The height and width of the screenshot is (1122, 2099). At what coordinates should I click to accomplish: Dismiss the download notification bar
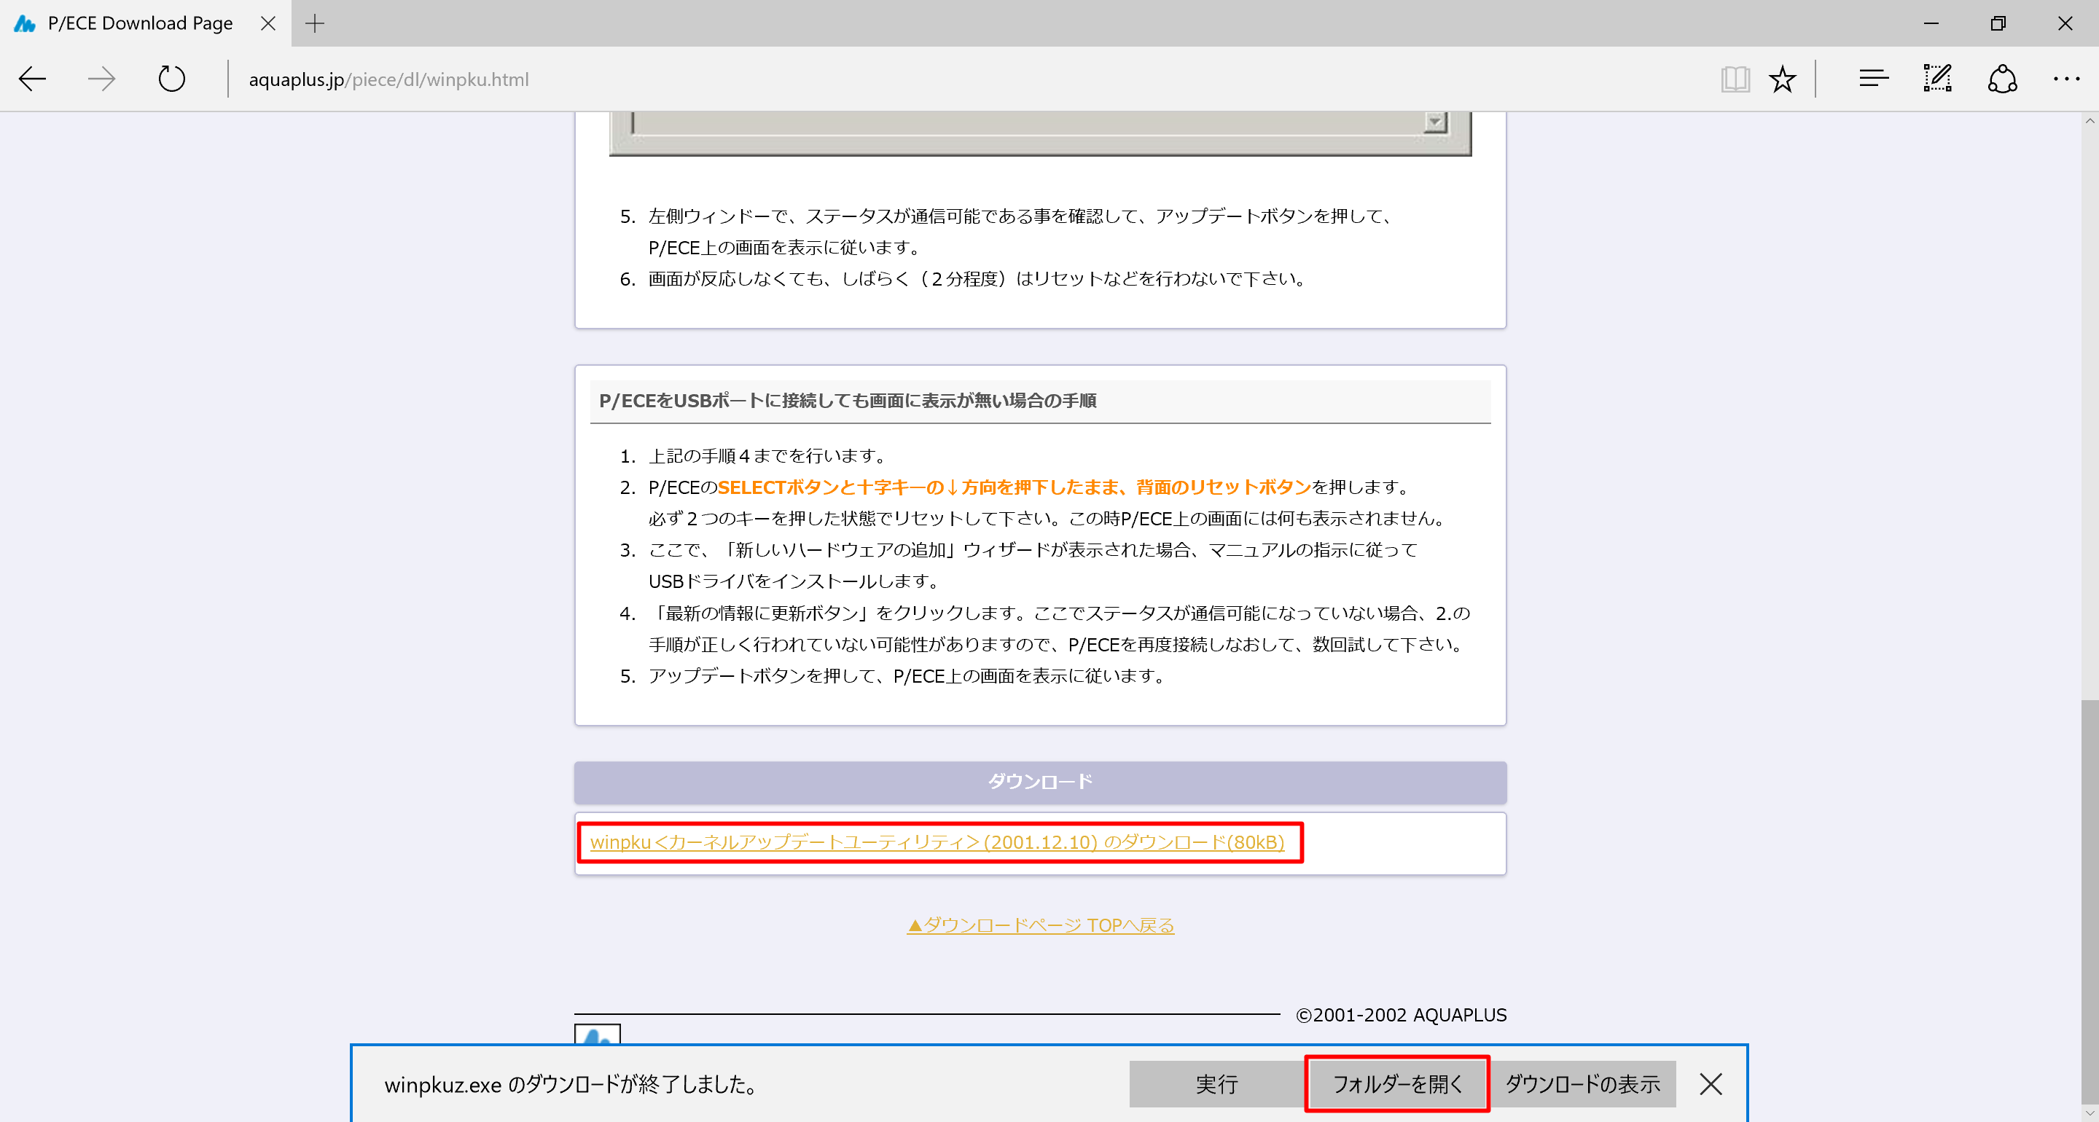pos(1711,1083)
